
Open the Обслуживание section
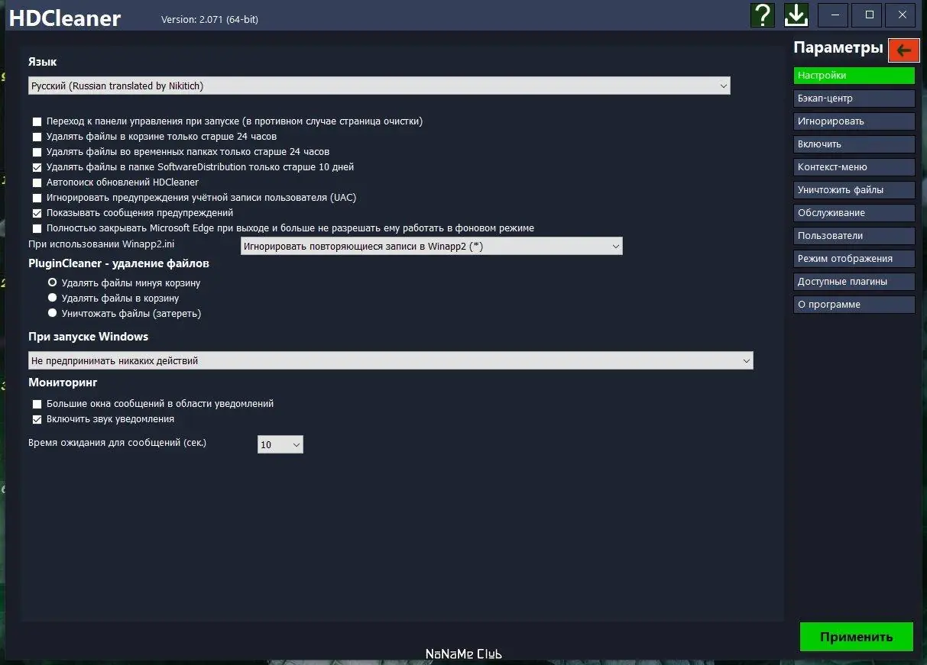pyautogui.click(x=854, y=213)
